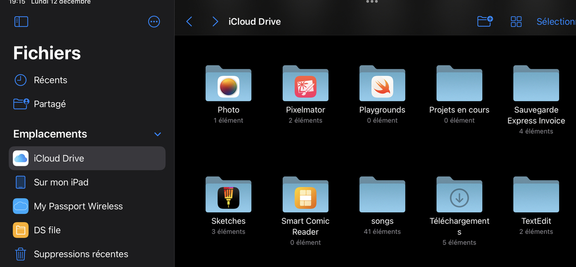
Task: Click the My Passport Wireless cloud icon
Action: point(21,206)
